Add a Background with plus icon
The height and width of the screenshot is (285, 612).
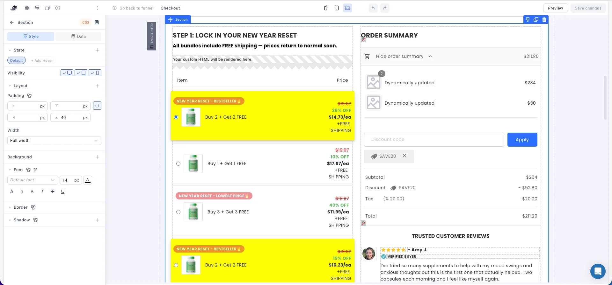coord(98,157)
